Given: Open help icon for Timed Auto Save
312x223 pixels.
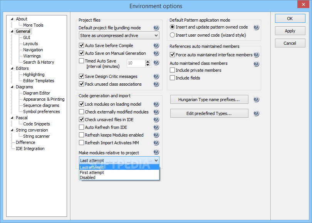Looking at the screenshot, I should [156, 63].
